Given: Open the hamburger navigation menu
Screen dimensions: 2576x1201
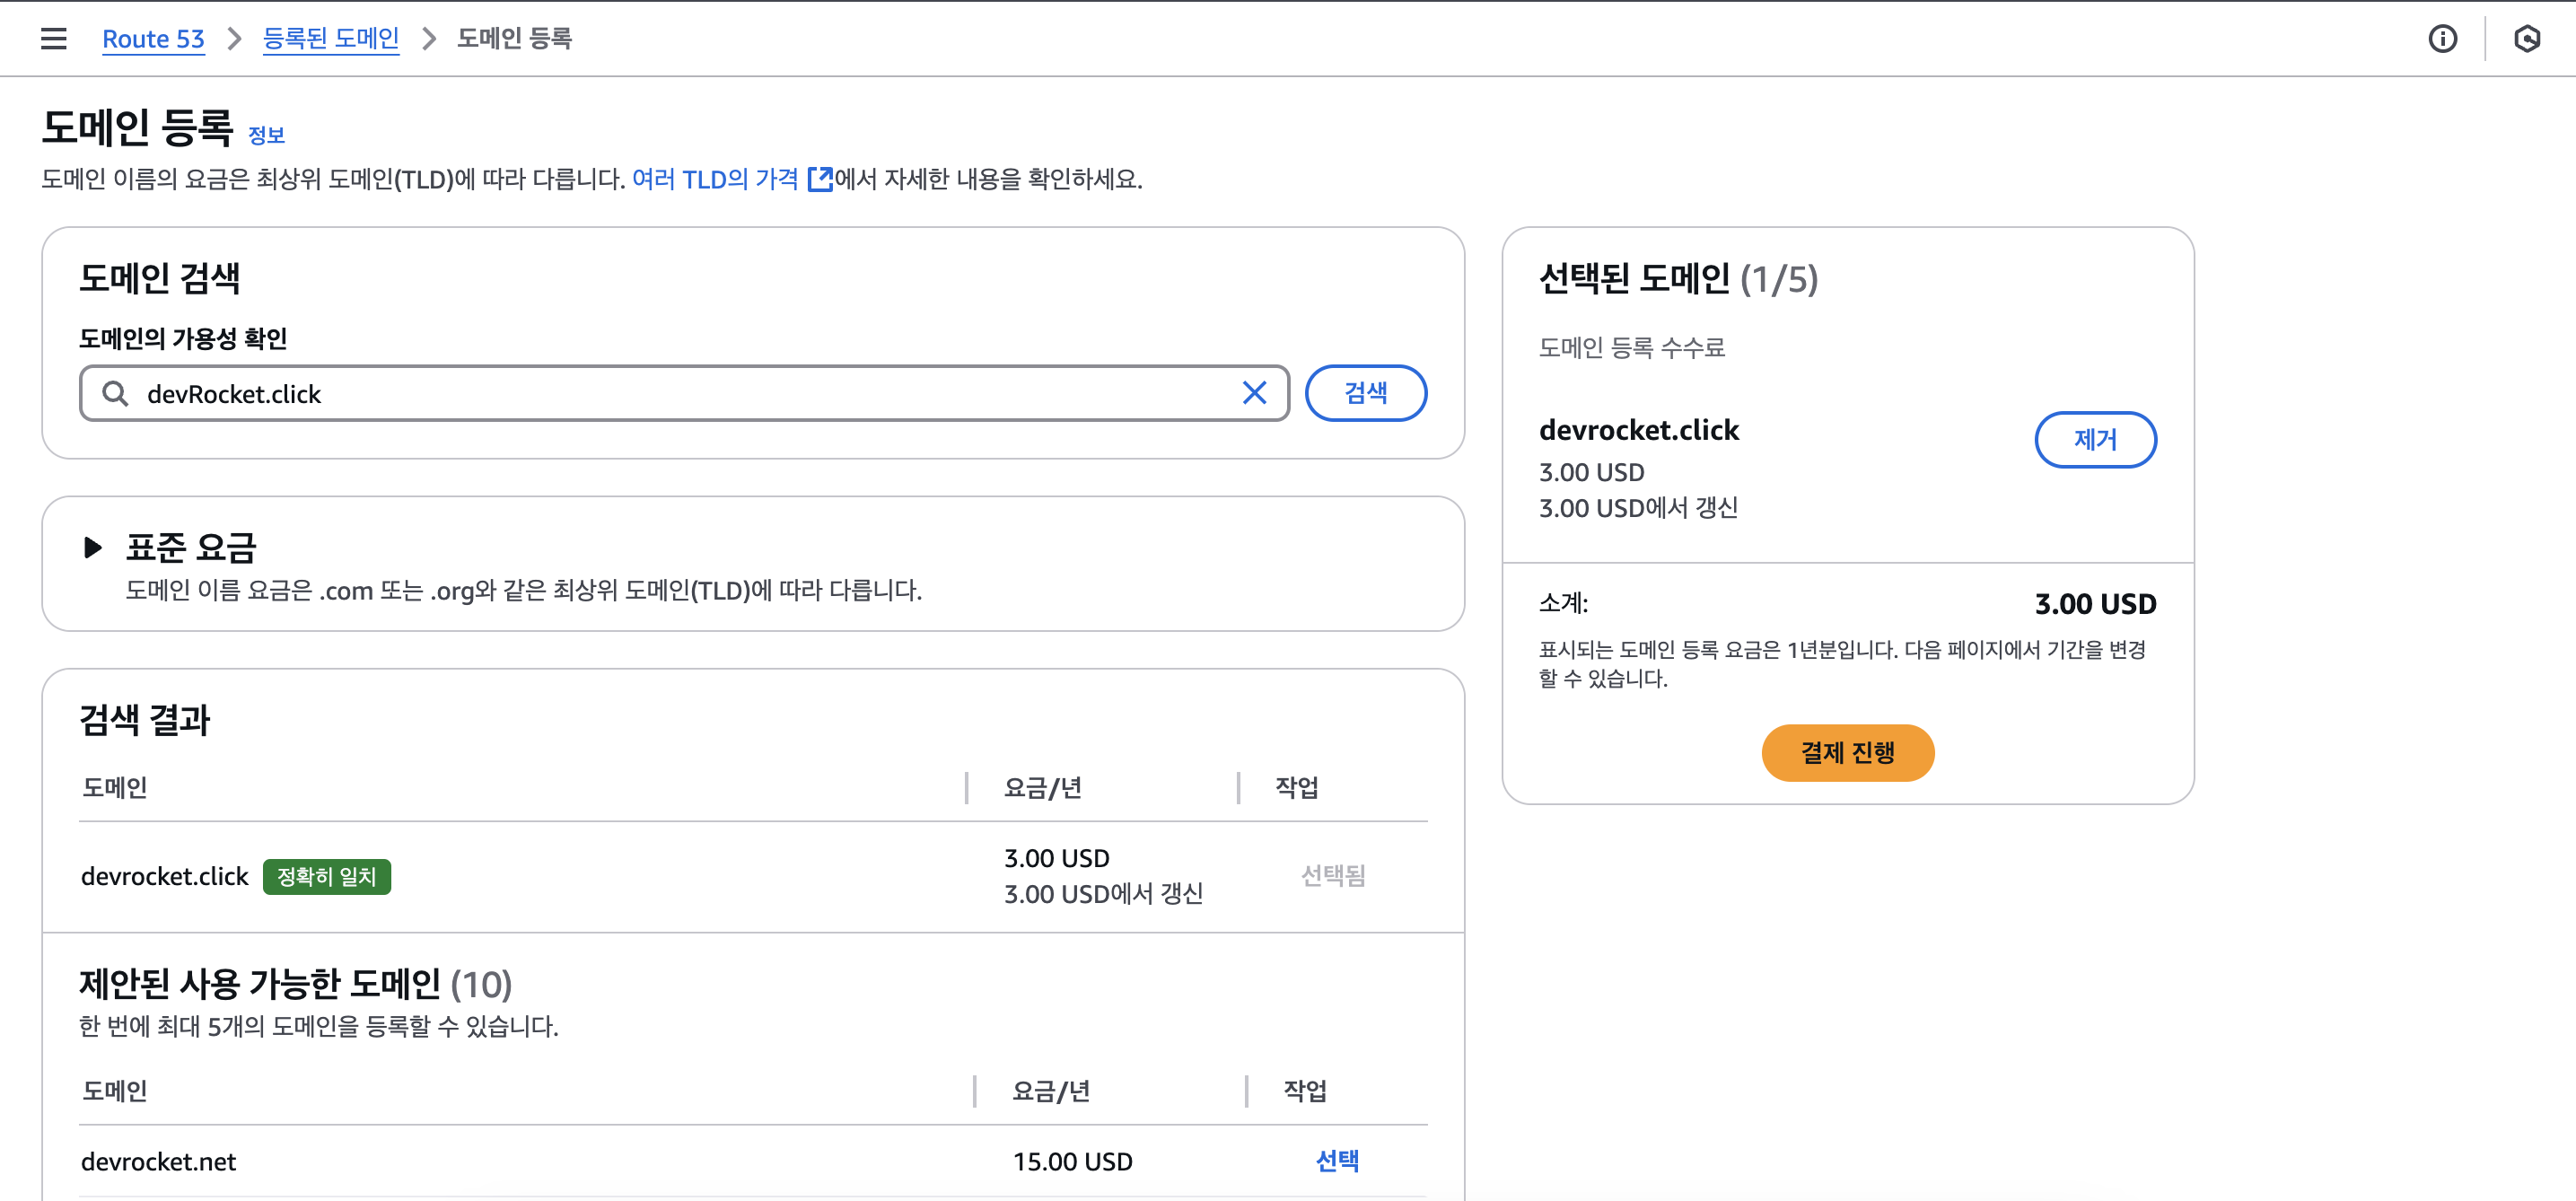Looking at the screenshot, I should click(53, 39).
